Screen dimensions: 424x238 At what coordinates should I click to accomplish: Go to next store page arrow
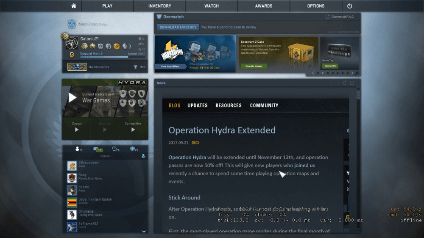coord(352,73)
